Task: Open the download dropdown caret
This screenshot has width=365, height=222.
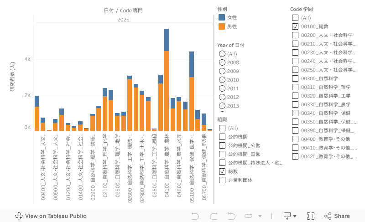Action: point(295,216)
